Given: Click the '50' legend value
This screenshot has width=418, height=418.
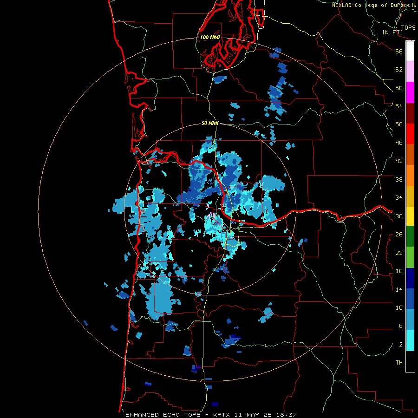Looking at the screenshot, I should point(399,124).
